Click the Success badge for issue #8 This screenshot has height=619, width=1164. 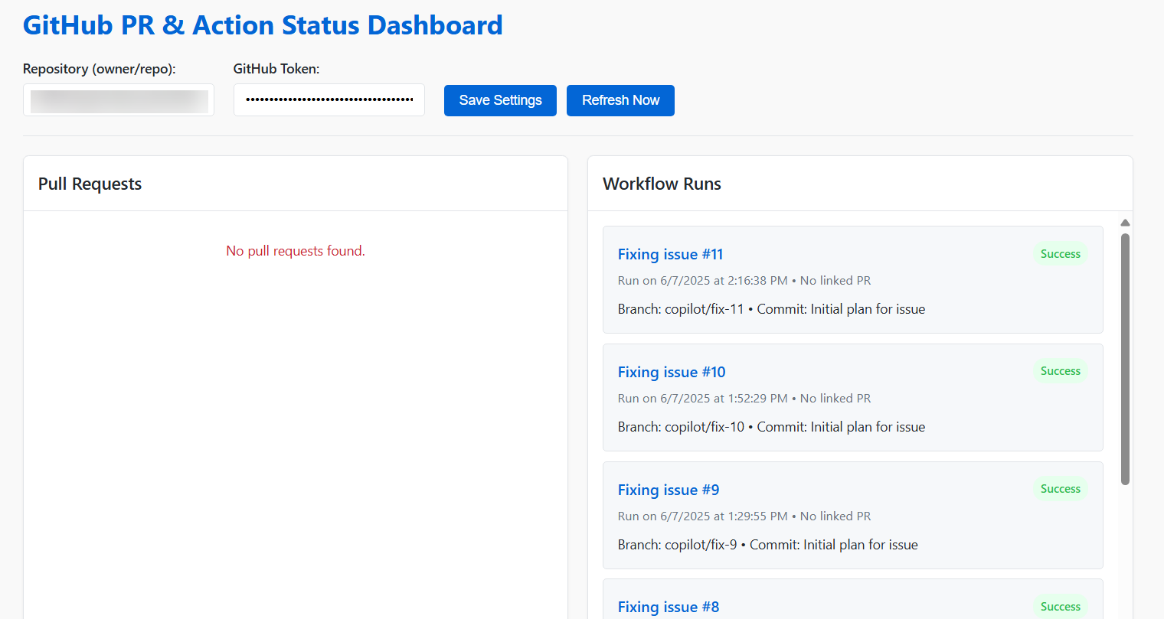coord(1060,607)
